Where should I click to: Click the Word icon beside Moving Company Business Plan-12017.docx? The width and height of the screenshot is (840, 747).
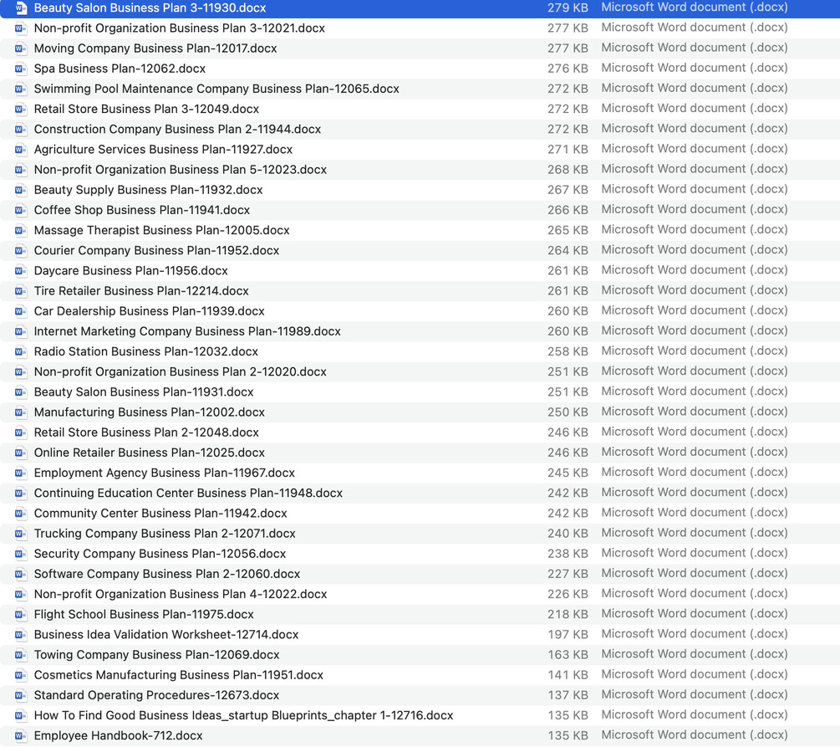click(21, 49)
